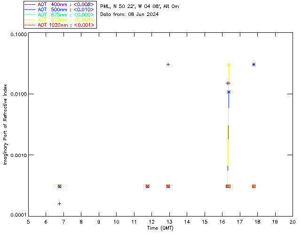
Task: Click the x-axis tick label 6
Action: (x=46, y=222)
